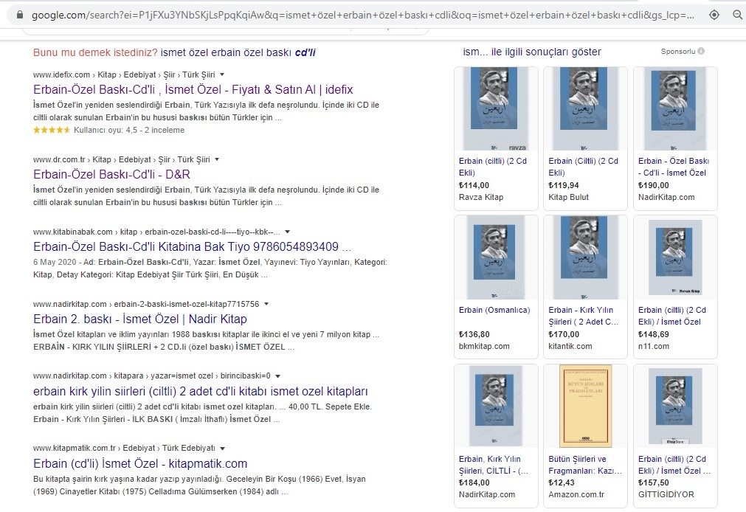Image resolution: width=746 pixels, height=512 pixels.
Task: Open 'Erbain-Özel Baskı-Cd'li, İsmet Özel - idefix' result
Action: click(x=193, y=89)
